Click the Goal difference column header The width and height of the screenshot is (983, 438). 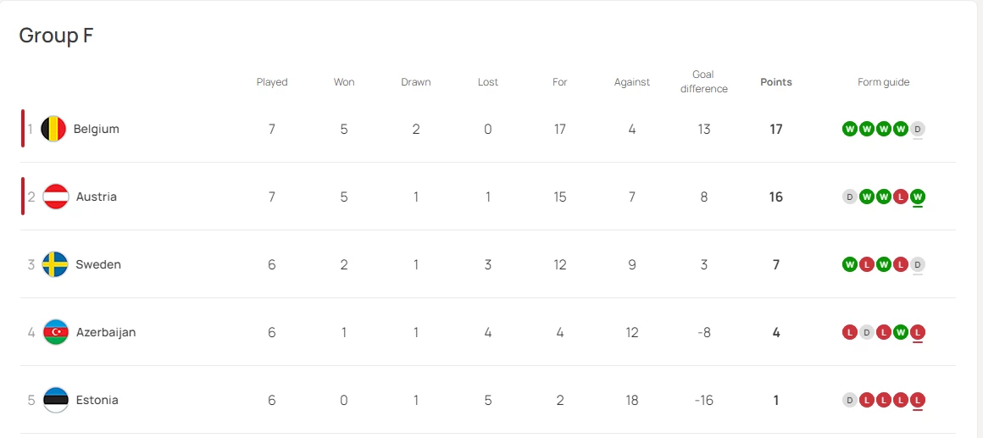pyautogui.click(x=704, y=82)
